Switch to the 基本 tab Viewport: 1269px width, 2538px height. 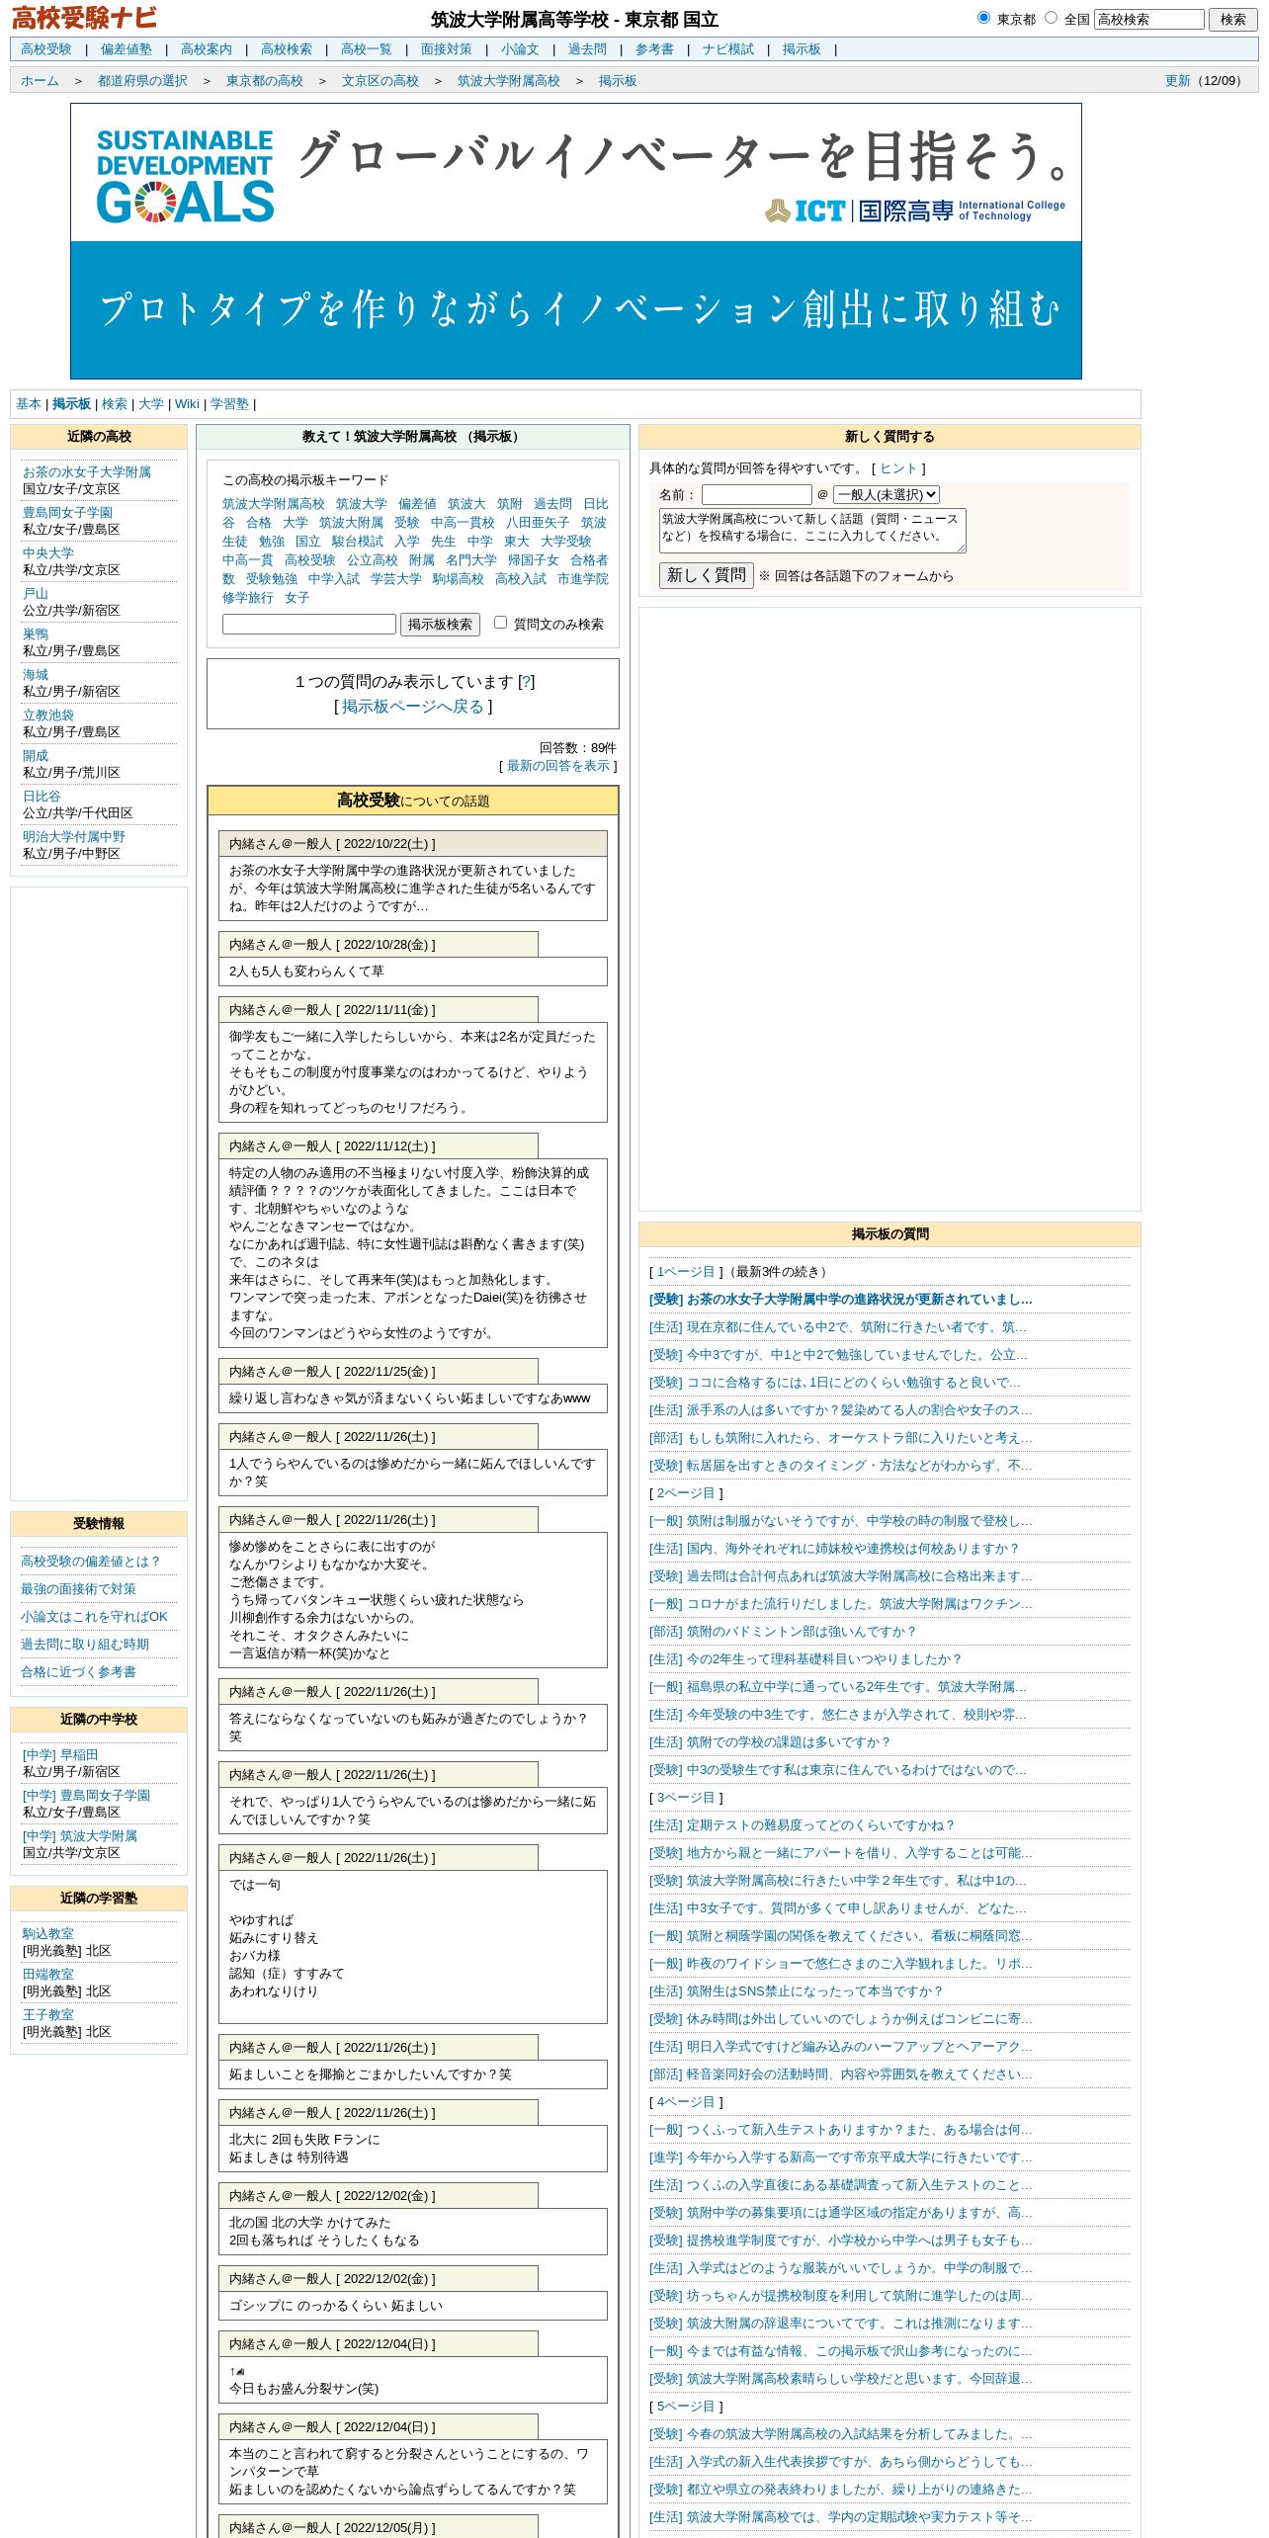[x=28, y=404]
